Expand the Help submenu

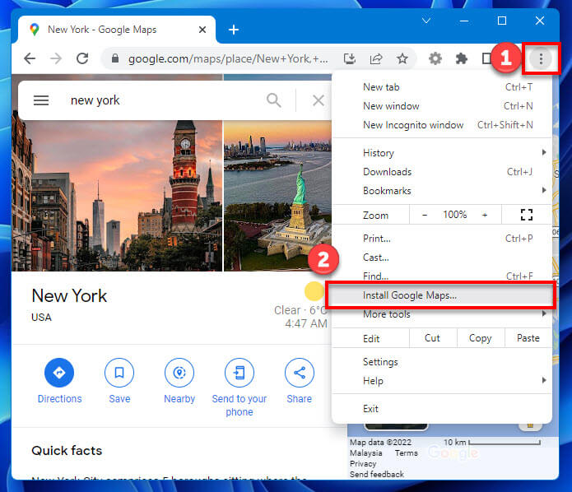point(442,381)
